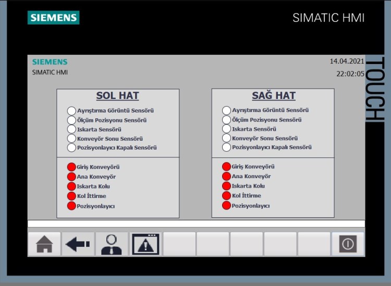
Task: Open the alarm warning window icon
Action: 145,244
